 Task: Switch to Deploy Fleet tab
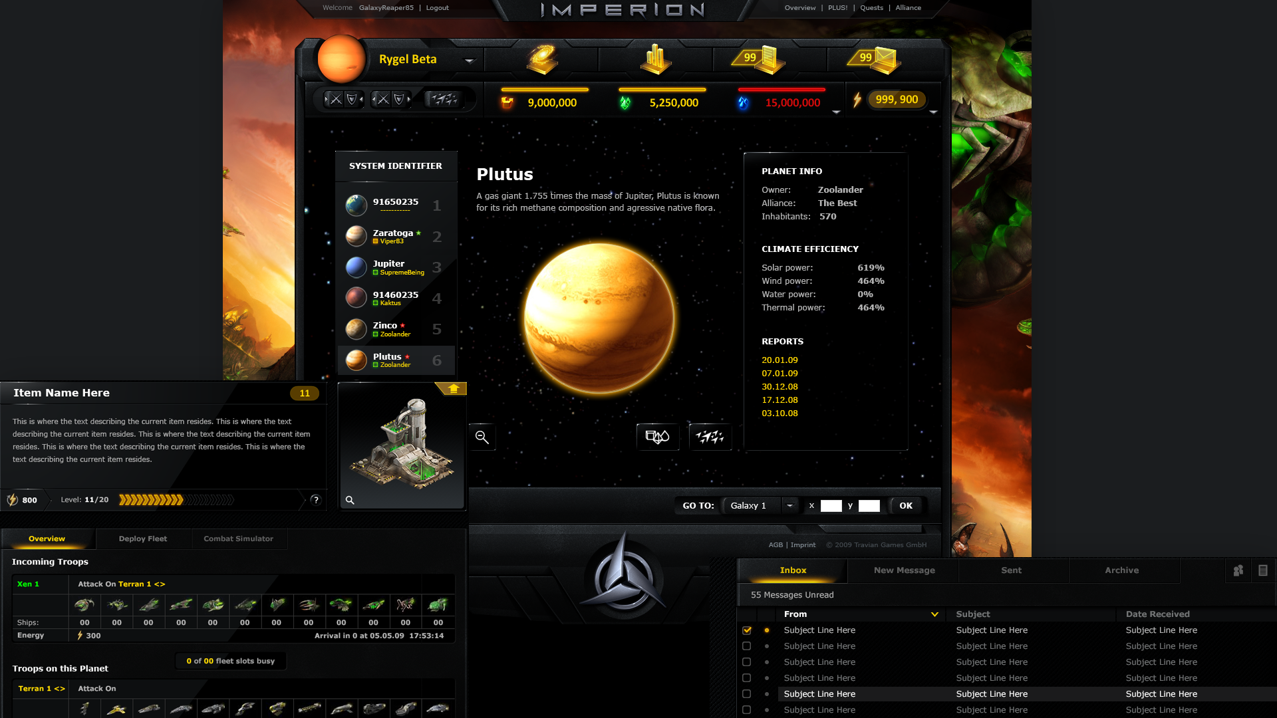pos(143,539)
